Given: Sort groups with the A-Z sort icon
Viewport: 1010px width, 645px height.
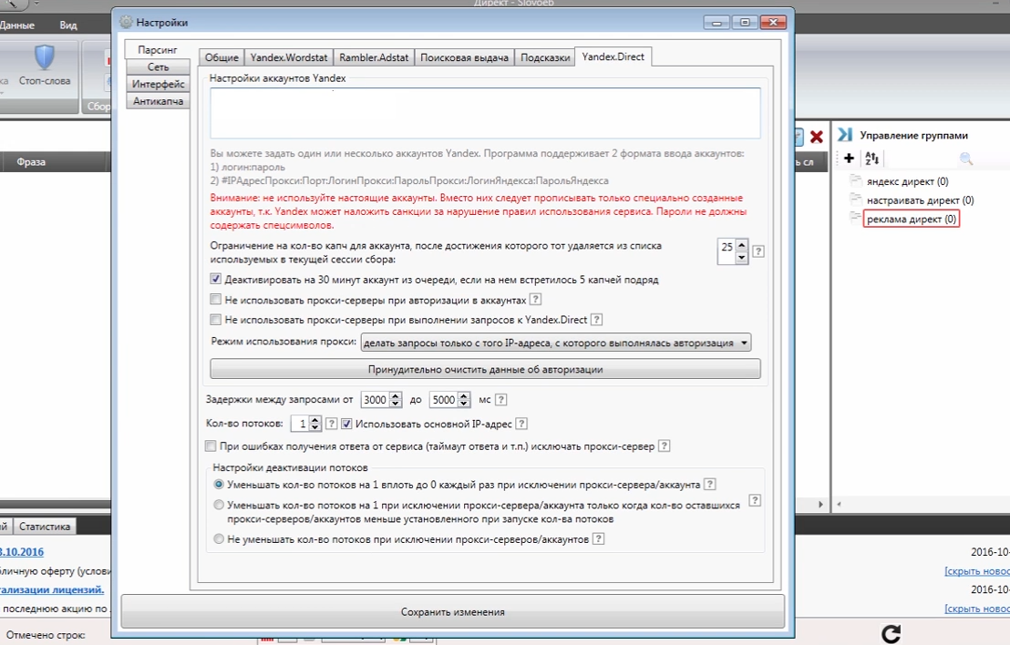Looking at the screenshot, I should tap(872, 158).
